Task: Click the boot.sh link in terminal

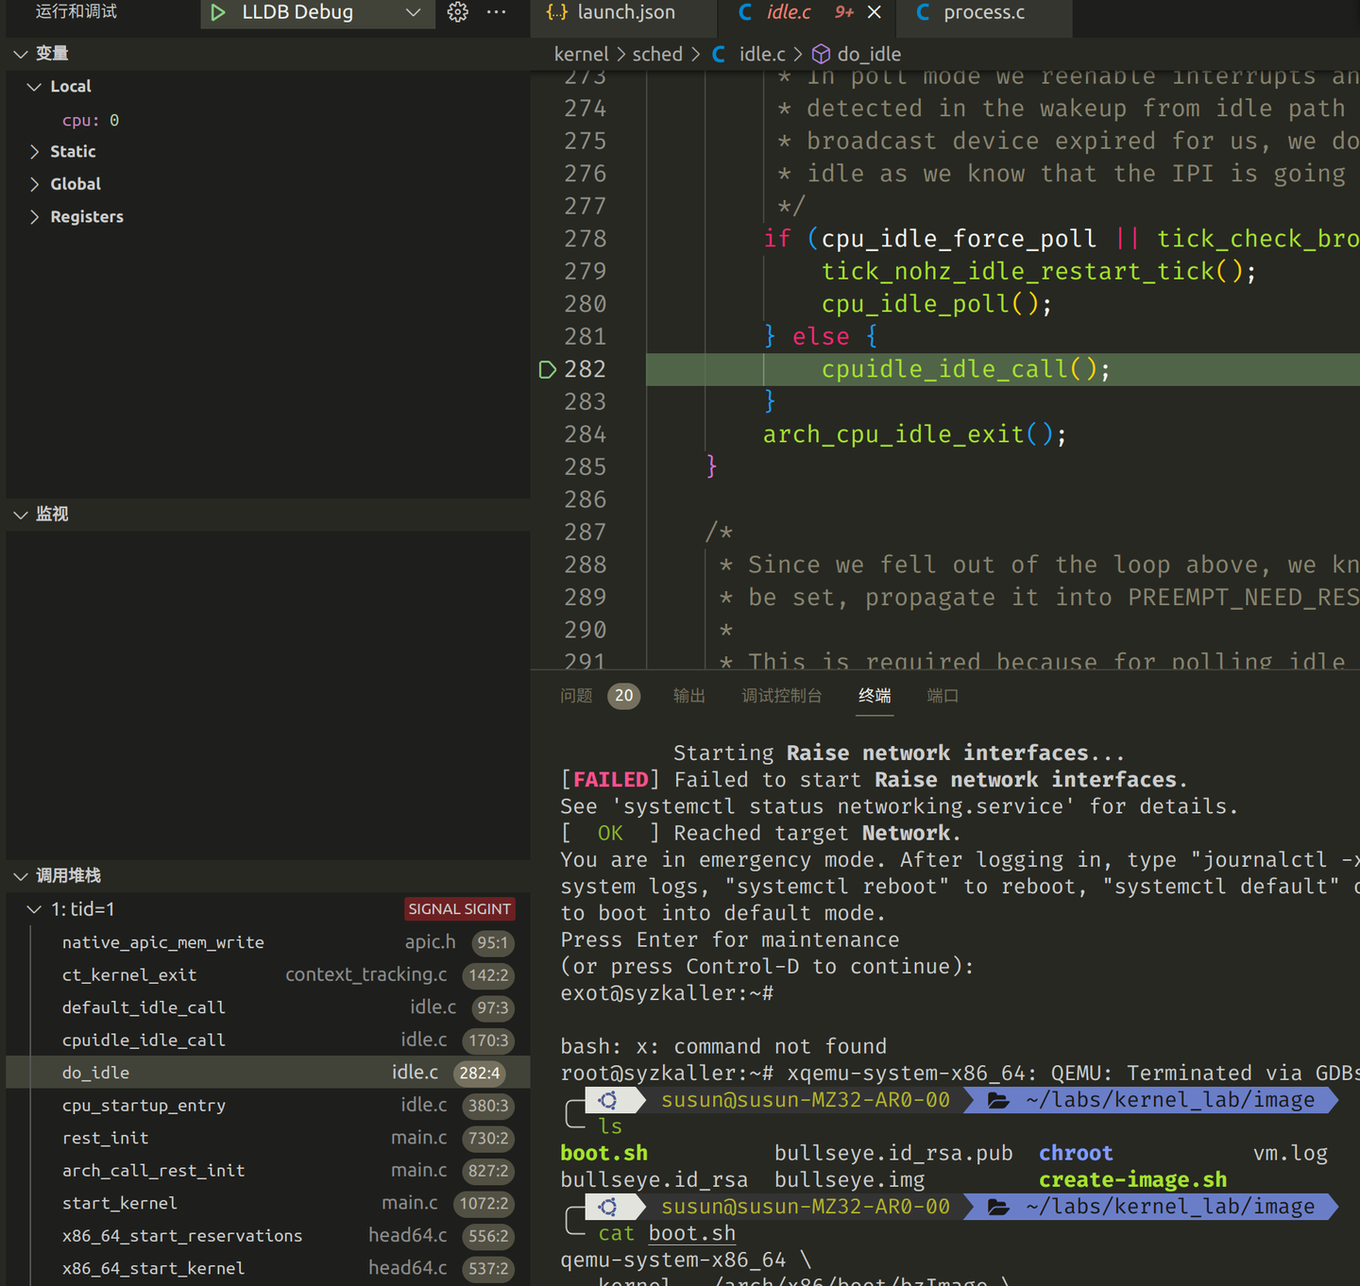Action: (x=692, y=1233)
